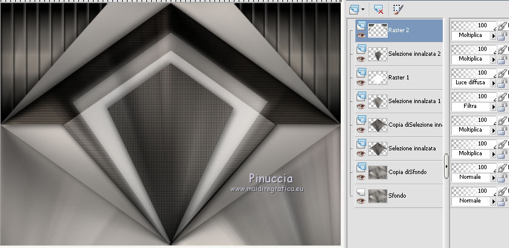Toggle lock transparency for Selezione innalzata 1
Viewport: 509px width, 248px height.
click(x=502, y=107)
